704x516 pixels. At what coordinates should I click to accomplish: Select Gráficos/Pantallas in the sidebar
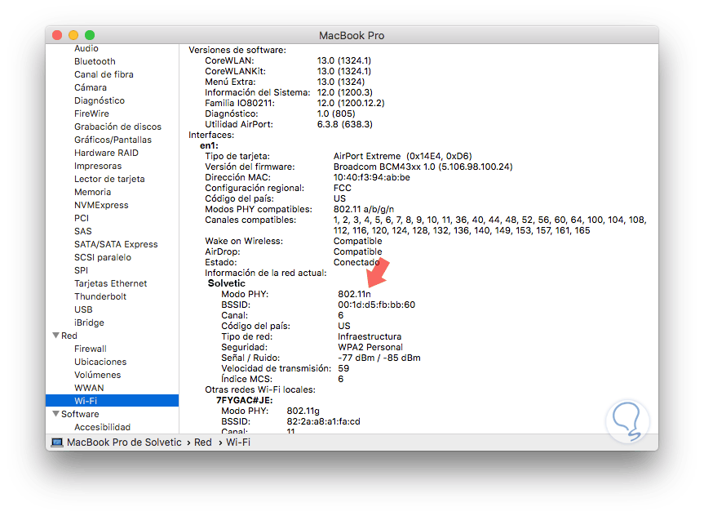point(113,140)
